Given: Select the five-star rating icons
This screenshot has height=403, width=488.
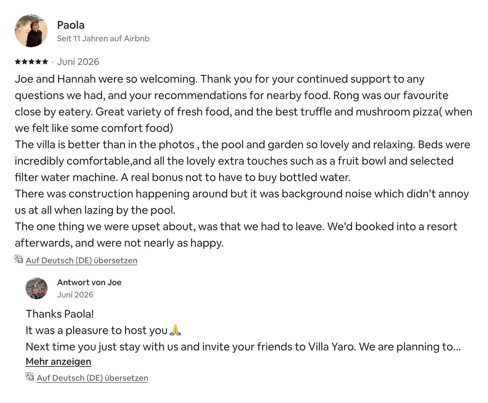Looking at the screenshot, I should coord(31,62).
